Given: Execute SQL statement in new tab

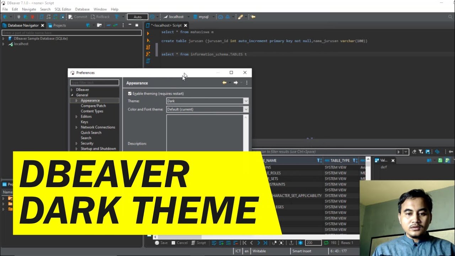Looking at the screenshot, I should tap(148, 40).
